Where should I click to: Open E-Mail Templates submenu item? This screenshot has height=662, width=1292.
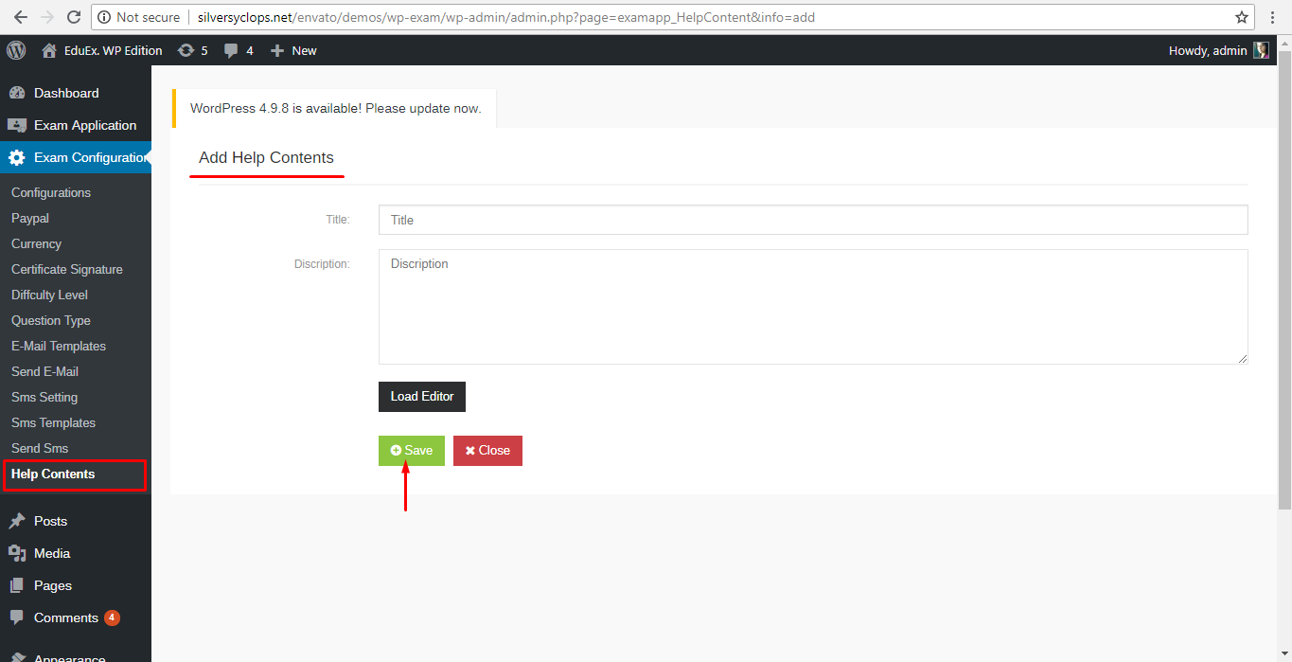point(59,346)
